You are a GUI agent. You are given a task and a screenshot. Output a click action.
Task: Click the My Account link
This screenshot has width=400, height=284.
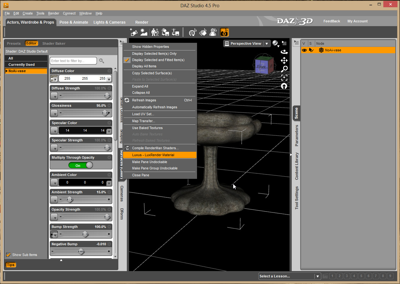357,21
